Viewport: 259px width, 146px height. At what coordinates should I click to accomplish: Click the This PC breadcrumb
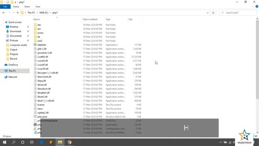point(31,13)
